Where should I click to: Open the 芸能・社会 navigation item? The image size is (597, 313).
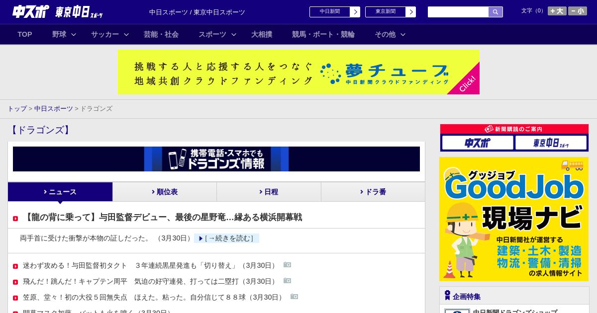click(x=161, y=34)
